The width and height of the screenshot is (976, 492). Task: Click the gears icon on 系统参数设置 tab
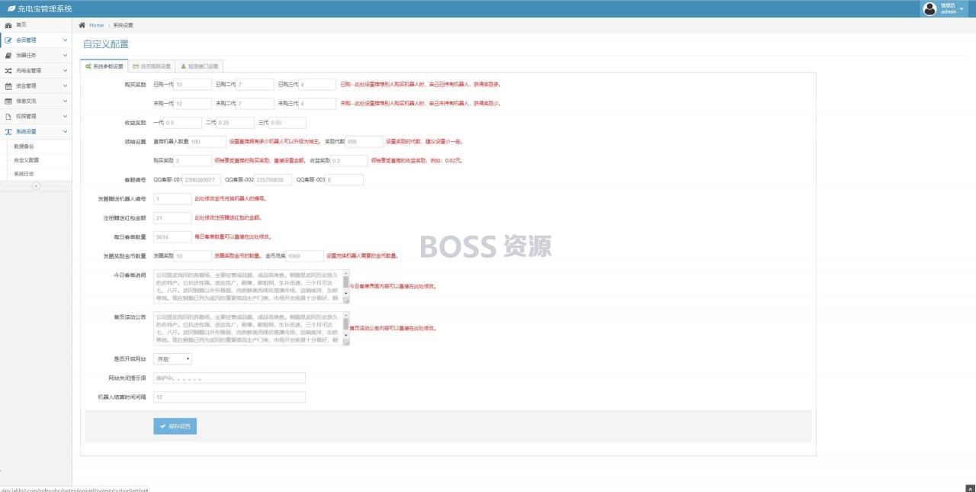(89, 66)
